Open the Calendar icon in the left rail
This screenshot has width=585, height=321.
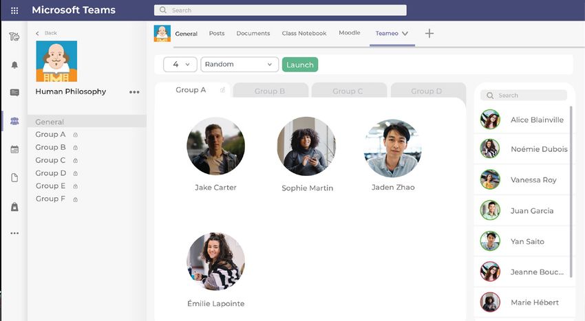tap(14, 149)
